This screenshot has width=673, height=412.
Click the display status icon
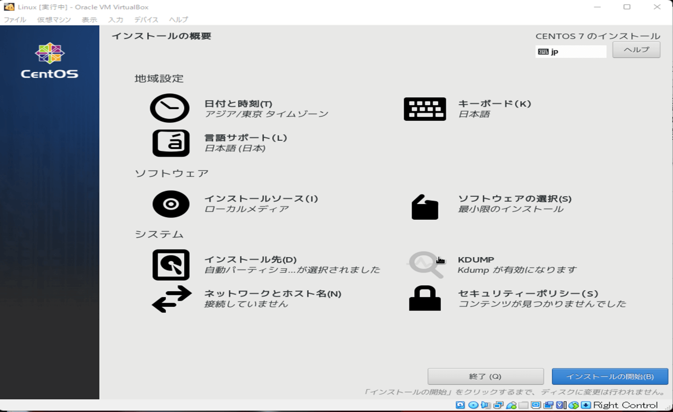tap(536, 405)
